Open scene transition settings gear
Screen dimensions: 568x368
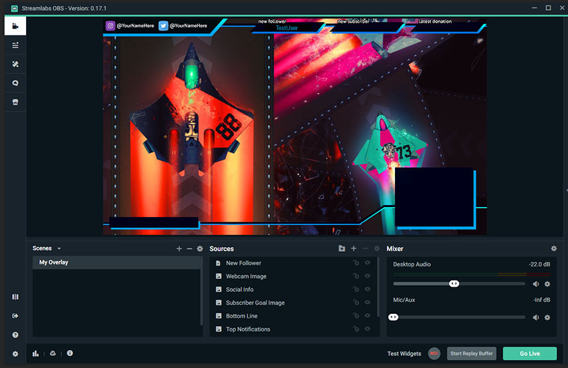(x=200, y=248)
